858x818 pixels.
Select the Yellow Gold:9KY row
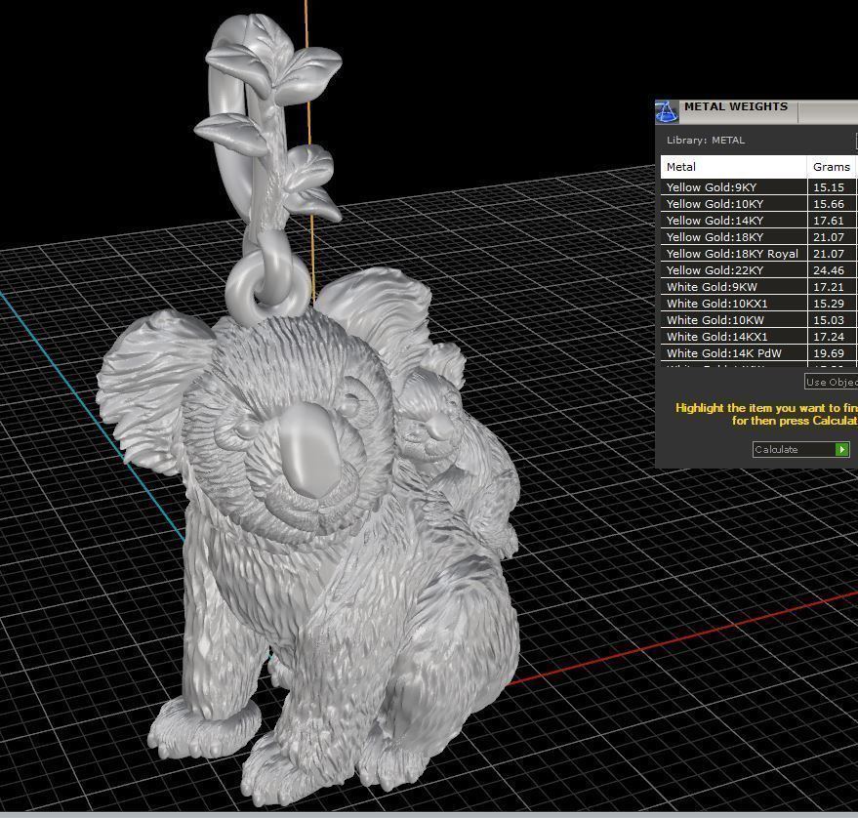click(x=759, y=187)
